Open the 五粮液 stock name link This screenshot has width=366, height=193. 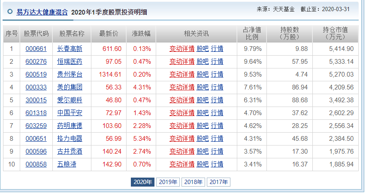67,164
